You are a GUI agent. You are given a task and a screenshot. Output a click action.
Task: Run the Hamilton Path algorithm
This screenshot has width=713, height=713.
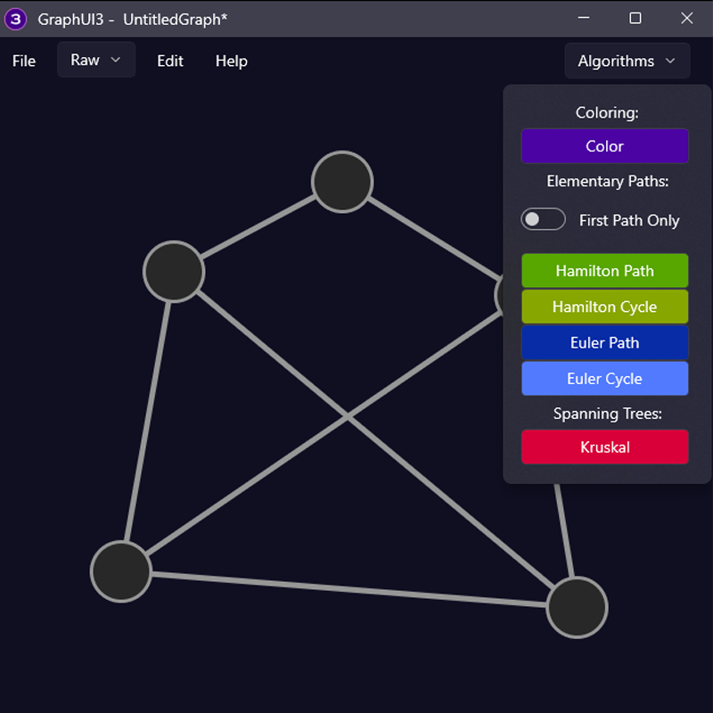(604, 271)
